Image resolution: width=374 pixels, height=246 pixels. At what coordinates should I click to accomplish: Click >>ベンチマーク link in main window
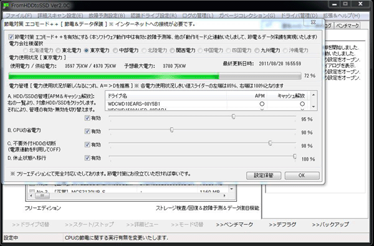click(x=234, y=225)
